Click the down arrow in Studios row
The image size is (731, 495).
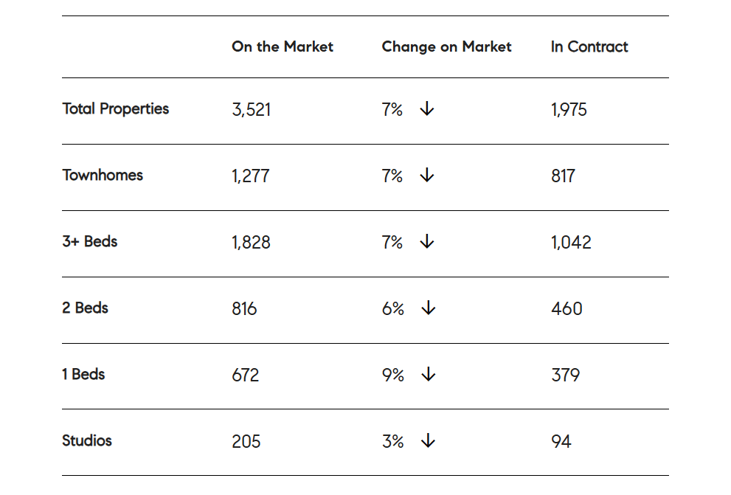[428, 441]
